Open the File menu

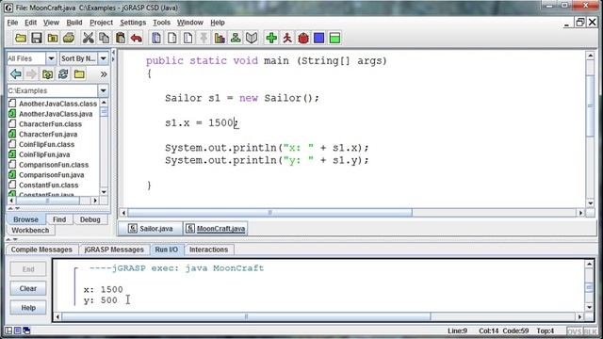(x=12, y=23)
